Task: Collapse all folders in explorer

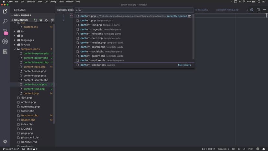Action: coord(52,20)
